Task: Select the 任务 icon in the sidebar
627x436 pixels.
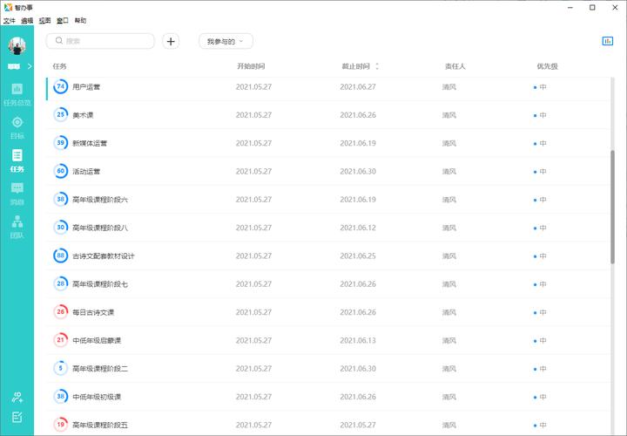Action: pyautogui.click(x=17, y=160)
